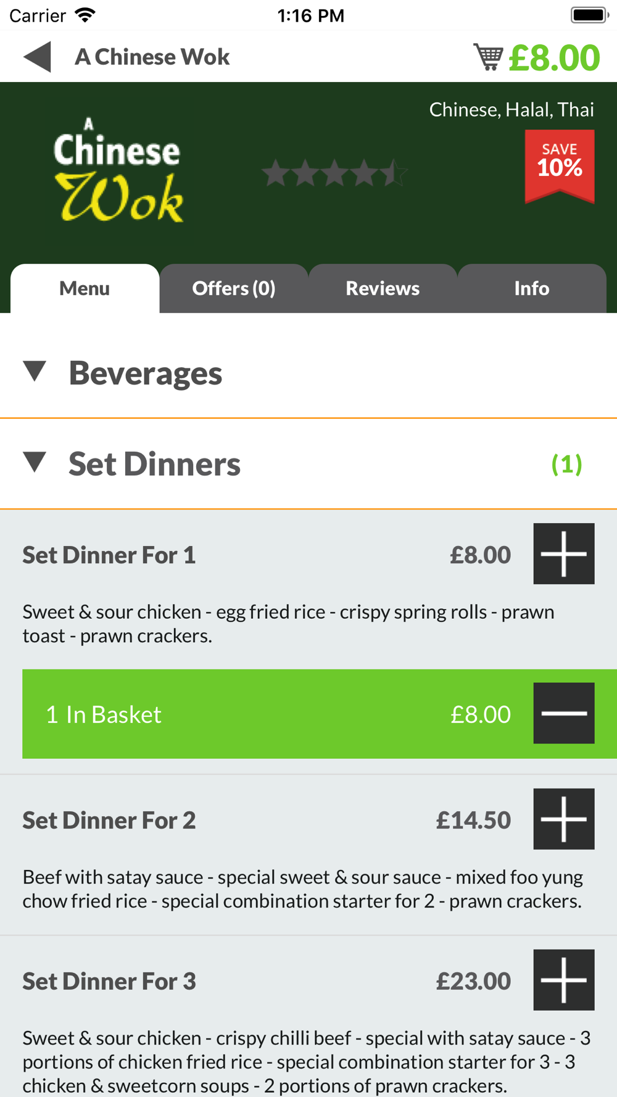Switch to the Menu tab
This screenshot has width=617, height=1097.
[x=85, y=288]
